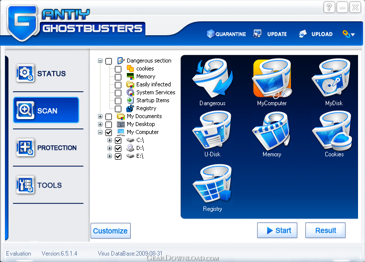
Task: Uncheck the C:\ drive checkbox
Action: (118, 140)
